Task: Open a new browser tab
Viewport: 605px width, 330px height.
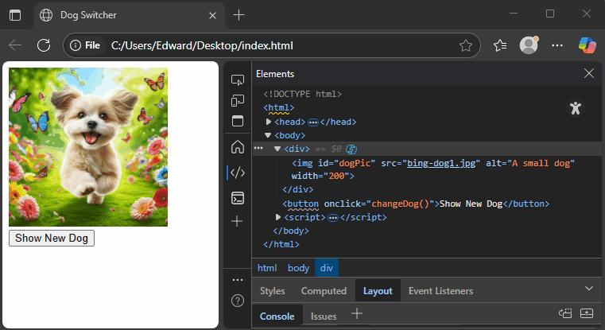Action: pyautogui.click(x=239, y=15)
